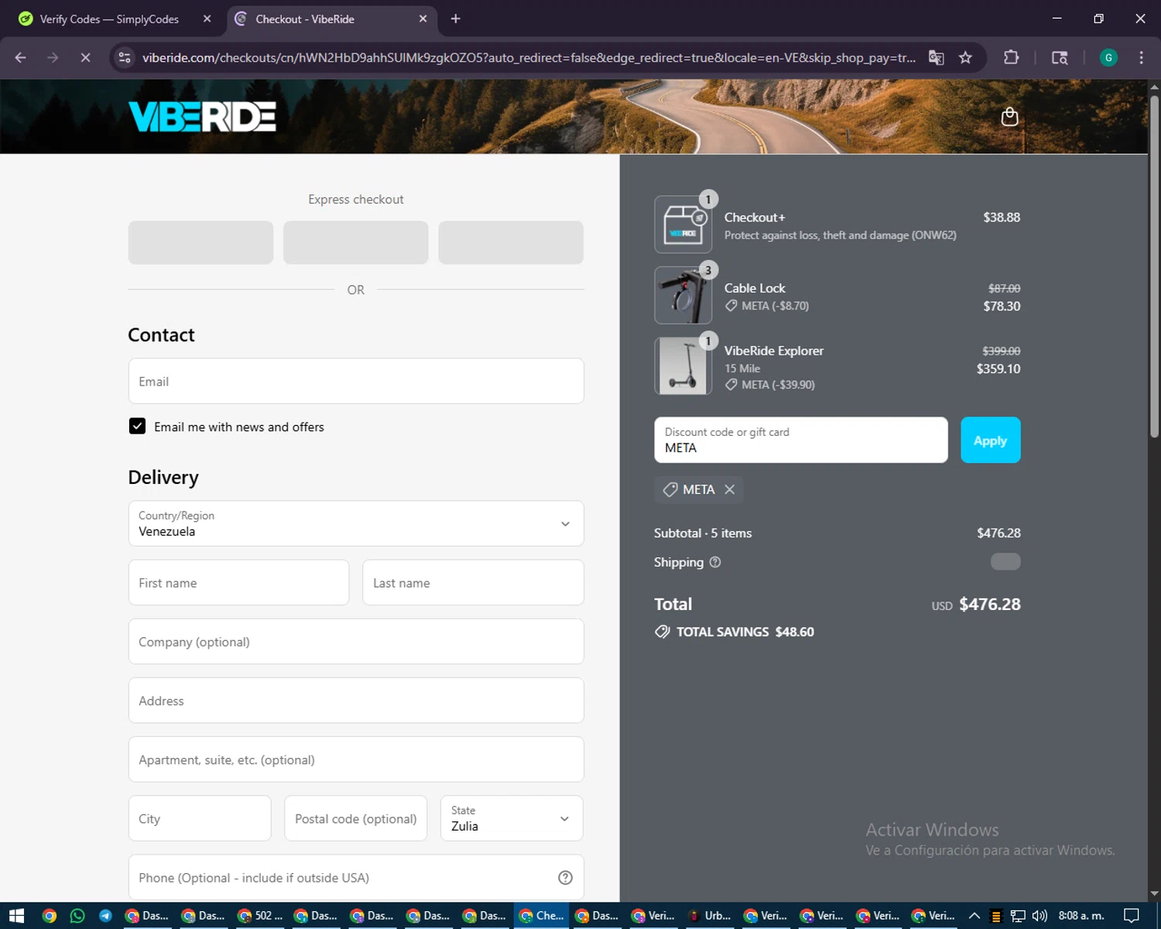Click the First name field
The width and height of the screenshot is (1161, 929).
pyautogui.click(x=238, y=582)
